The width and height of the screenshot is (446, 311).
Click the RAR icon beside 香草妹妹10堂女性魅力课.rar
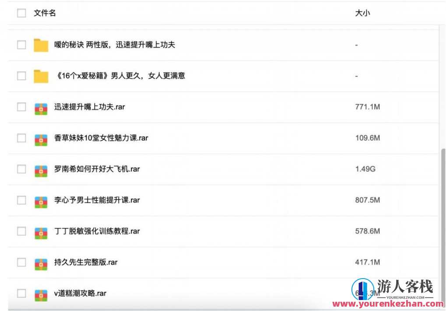coord(41,138)
